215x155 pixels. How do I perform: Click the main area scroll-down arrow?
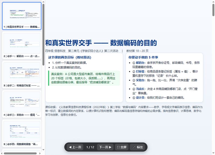coord(213,153)
